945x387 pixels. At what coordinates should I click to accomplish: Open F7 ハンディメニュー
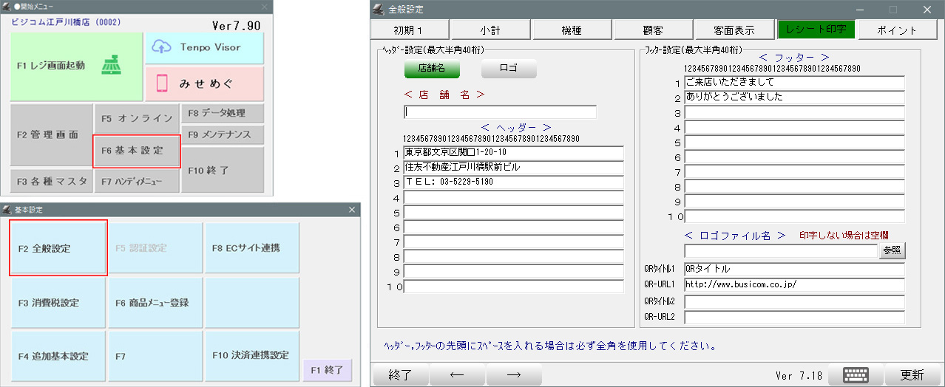[x=136, y=181]
